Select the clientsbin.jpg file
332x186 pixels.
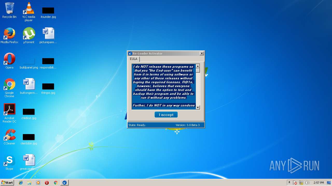[29, 139]
